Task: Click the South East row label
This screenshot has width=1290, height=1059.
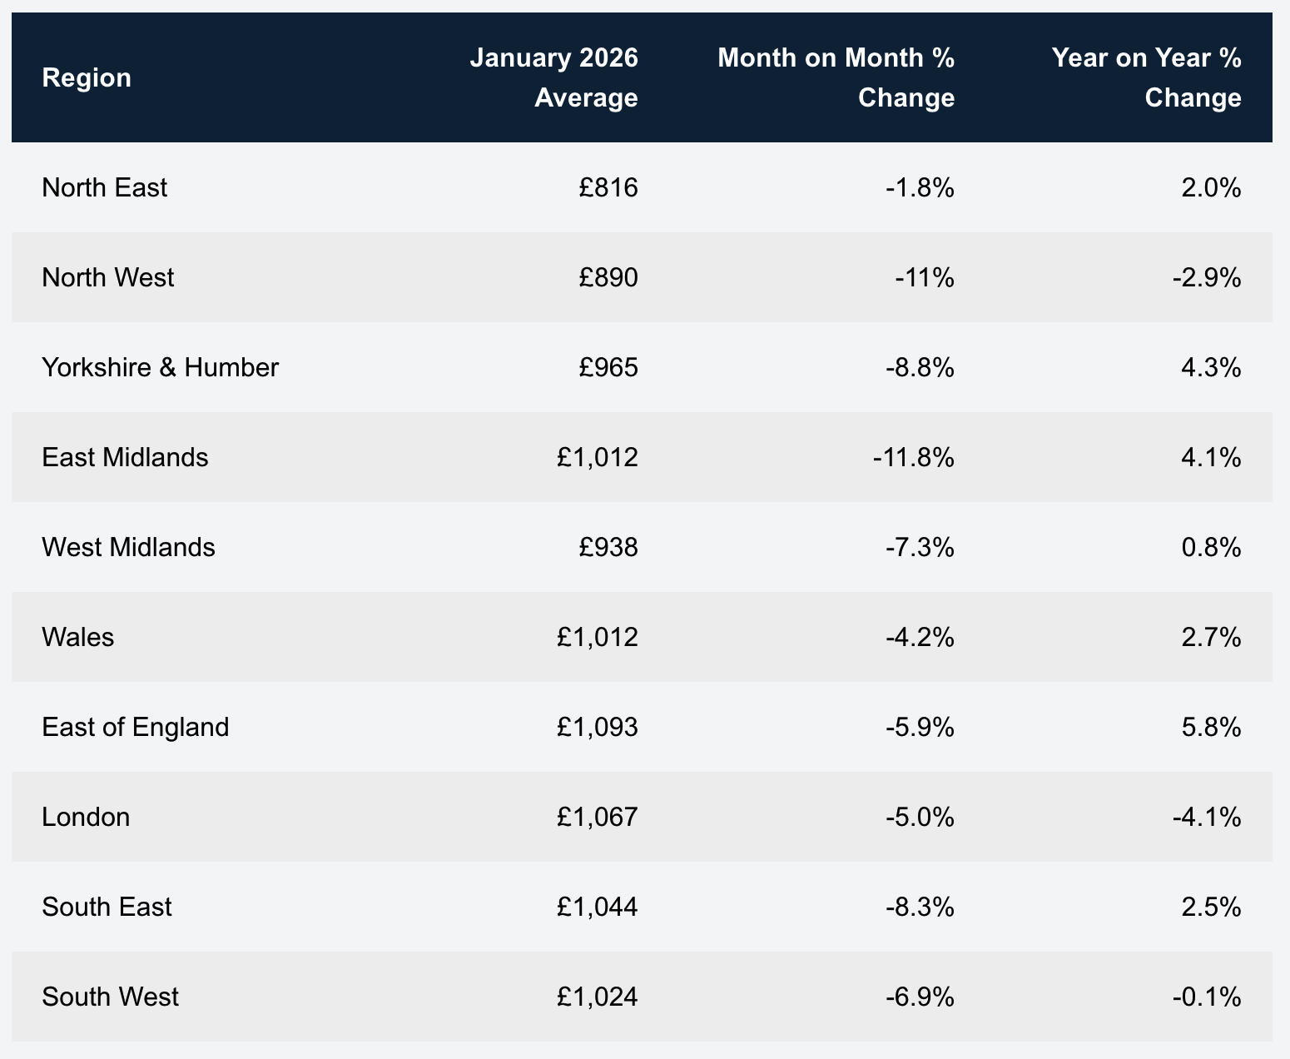Action: (x=107, y=907)
